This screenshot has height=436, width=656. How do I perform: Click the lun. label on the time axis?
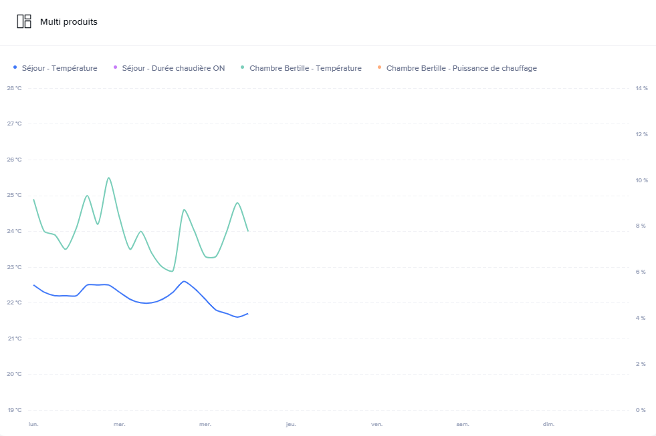tap(33, 424)
